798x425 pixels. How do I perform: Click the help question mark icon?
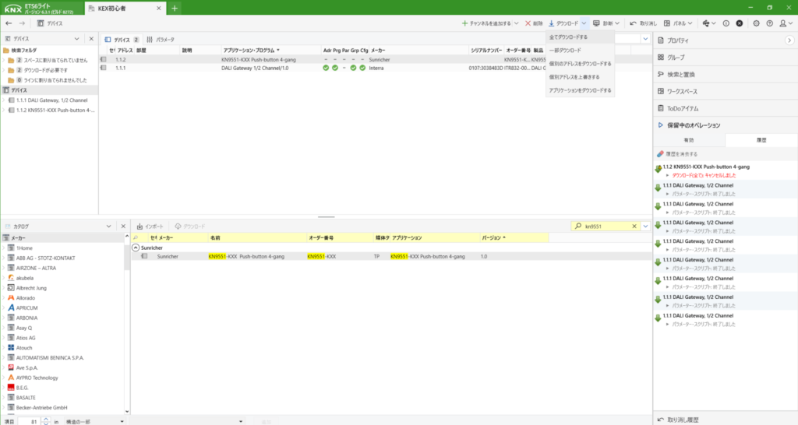pyautogui.click(x=769, y=23)
